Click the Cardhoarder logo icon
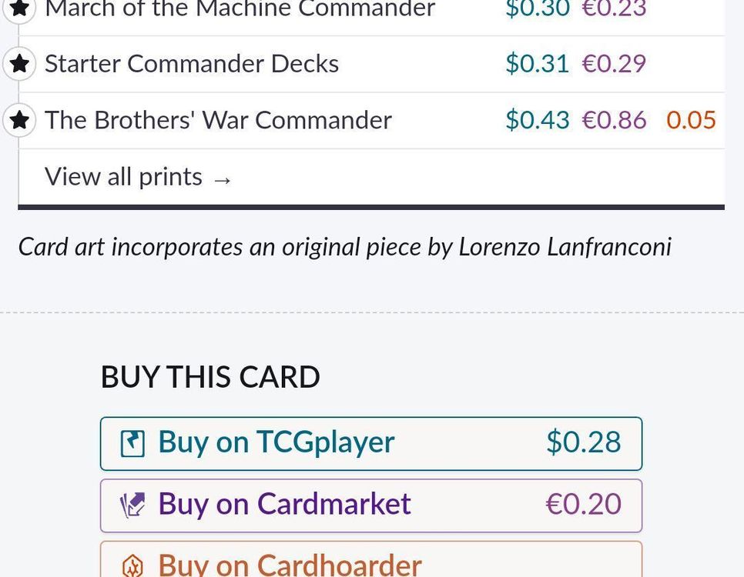 coord(132,566)
